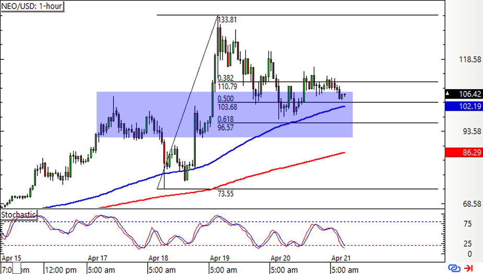This screenshot has width=483, height=274.
Task: Click the 118.58 price axis label
Action: coord(470,59)
